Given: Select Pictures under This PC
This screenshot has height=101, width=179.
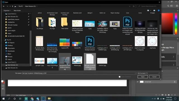Looking at the screenshot, I should tap(10, 57).
